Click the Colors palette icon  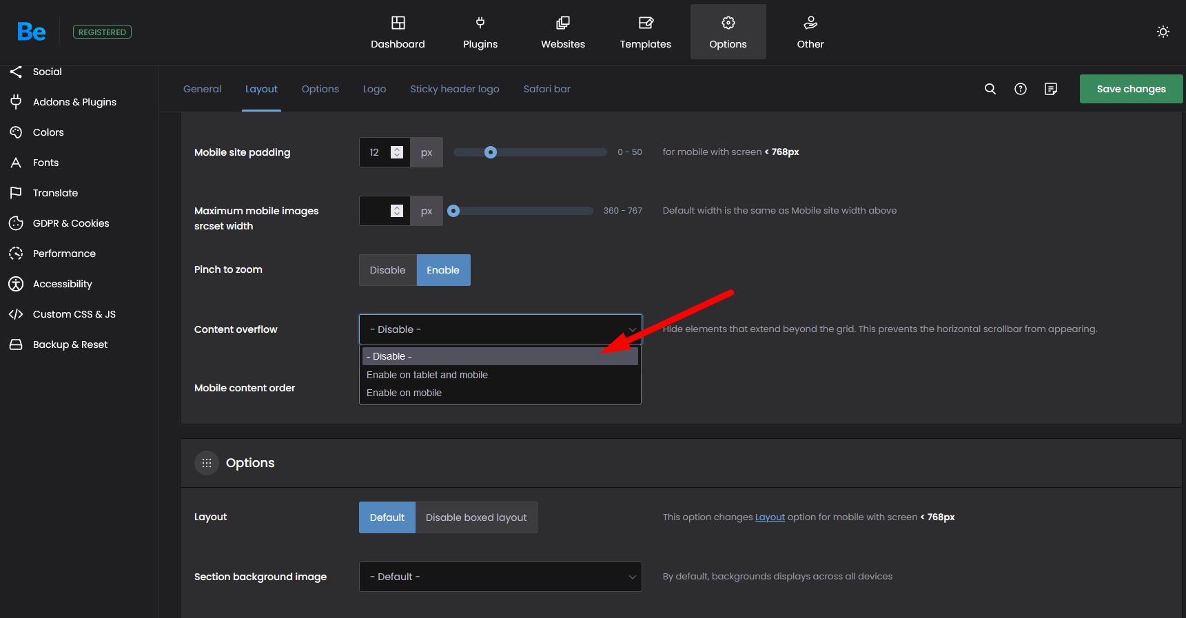[16, 132]
